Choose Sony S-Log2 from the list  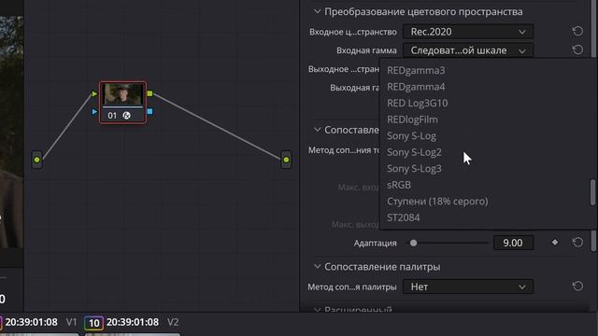pos(414,152)
